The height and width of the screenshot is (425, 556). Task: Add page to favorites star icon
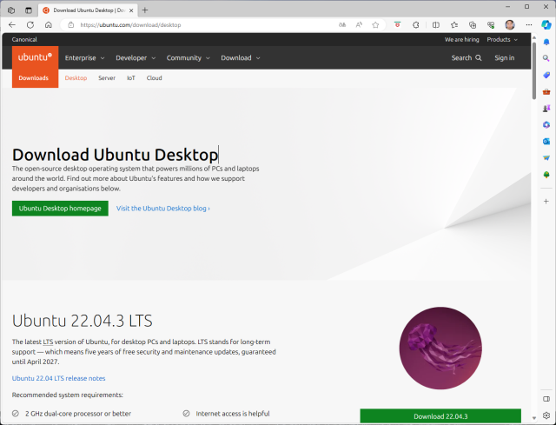click(x=376, y=25)
